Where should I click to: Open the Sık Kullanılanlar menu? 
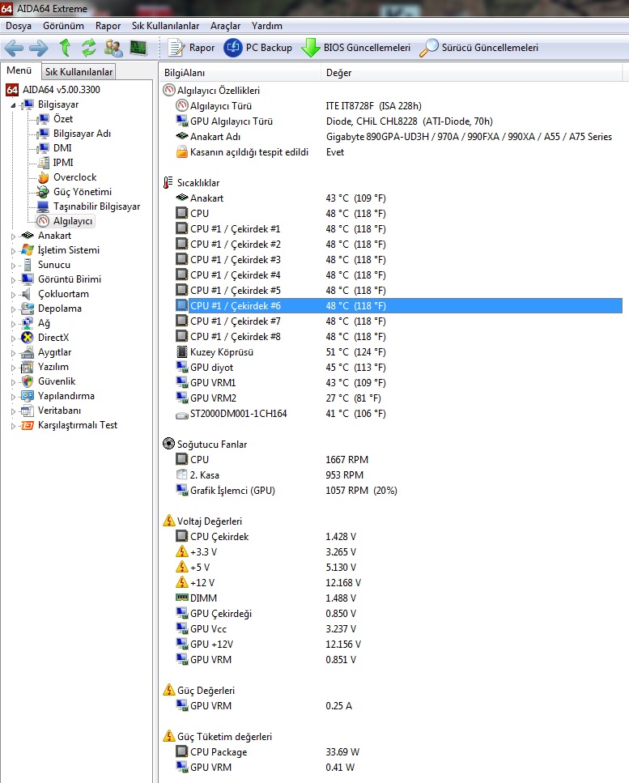[165, 26]
